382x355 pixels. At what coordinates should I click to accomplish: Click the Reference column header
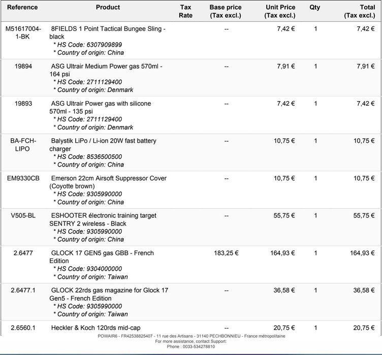[x=22, y=8]
